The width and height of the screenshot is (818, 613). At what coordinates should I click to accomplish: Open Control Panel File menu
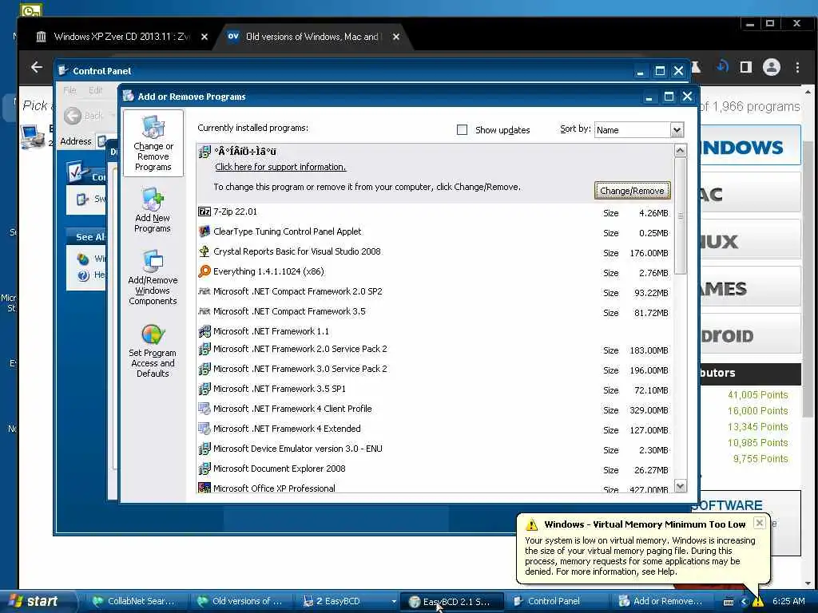click(x=69, y=90)
